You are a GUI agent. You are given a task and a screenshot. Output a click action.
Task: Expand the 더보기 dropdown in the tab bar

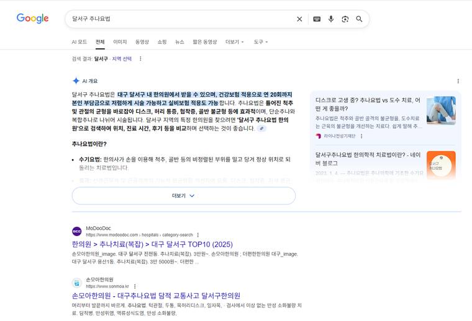(x=235, y=42)
